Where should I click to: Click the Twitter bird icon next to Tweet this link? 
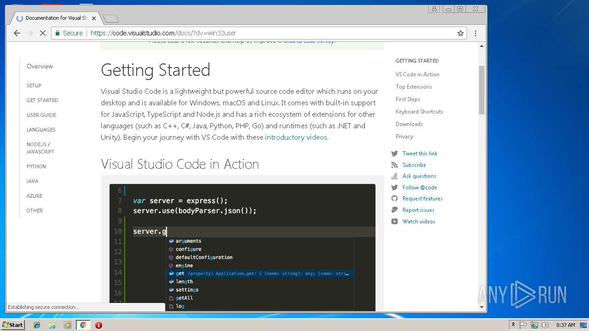[394, 154]
